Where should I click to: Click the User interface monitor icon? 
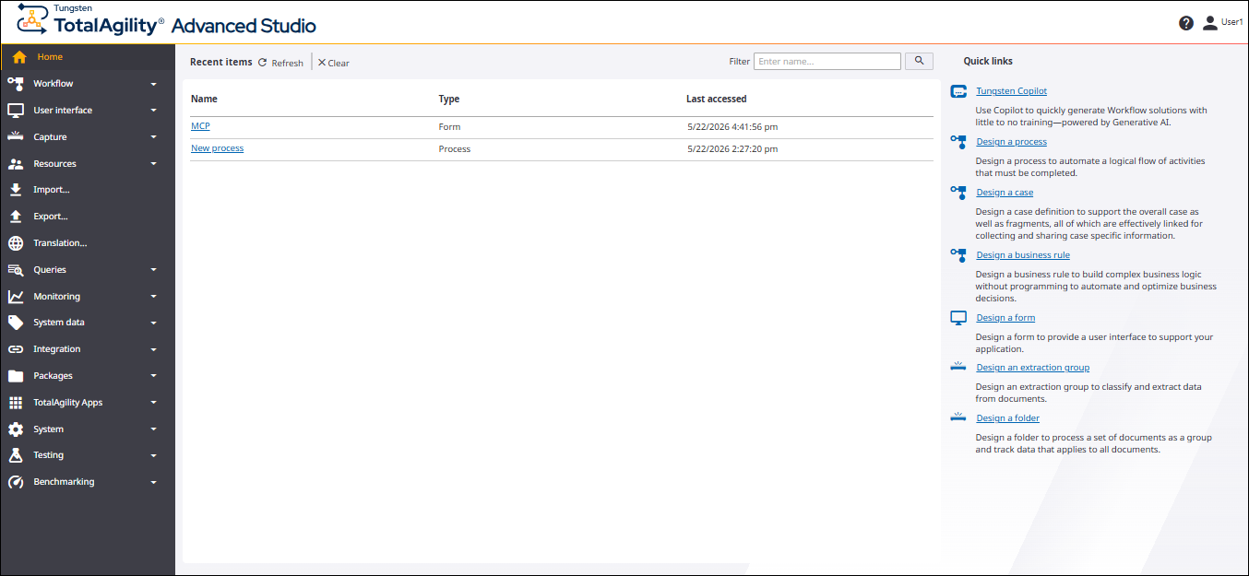coord(16,111)
